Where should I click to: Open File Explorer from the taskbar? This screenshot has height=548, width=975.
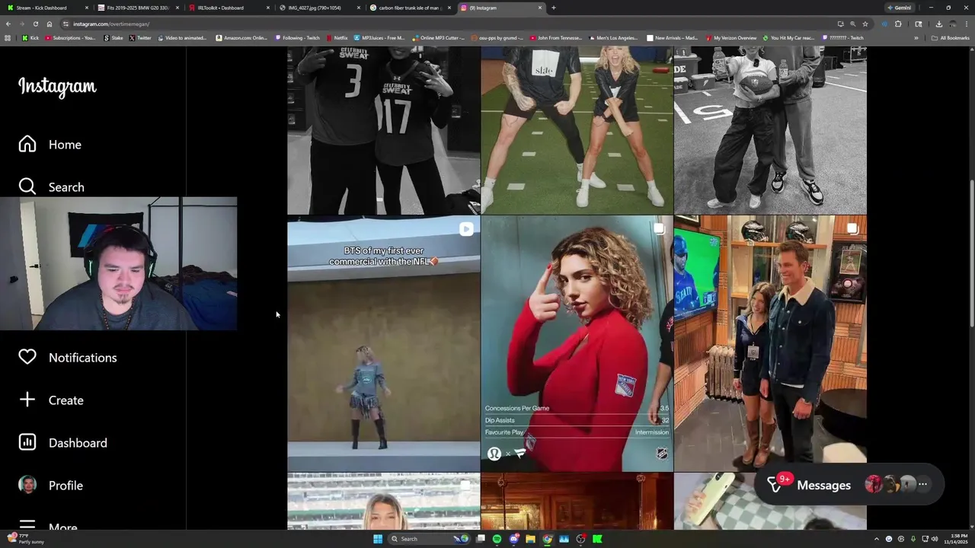(530, 539)
